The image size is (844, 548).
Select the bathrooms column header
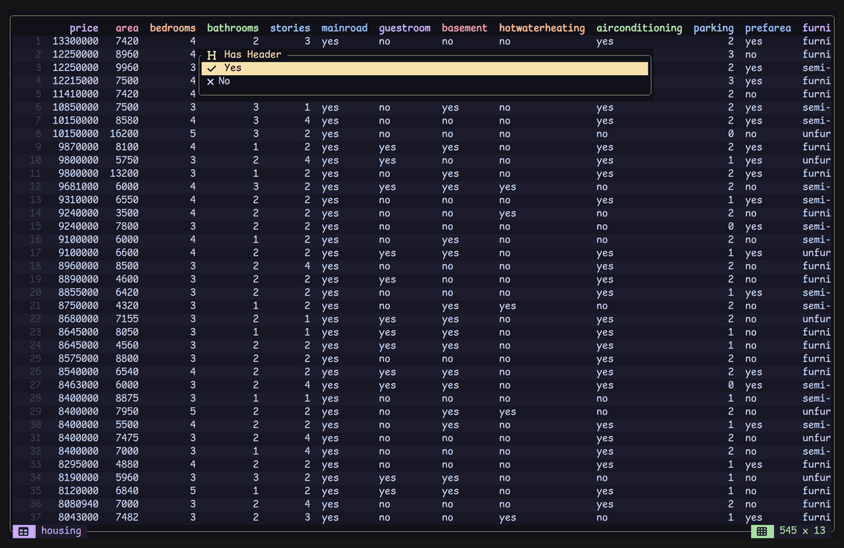point(233,28)
